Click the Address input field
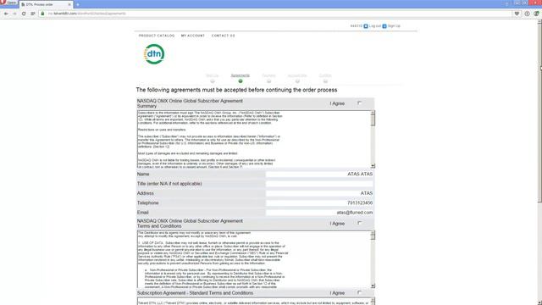542x305 pixels. pos(319,193)
